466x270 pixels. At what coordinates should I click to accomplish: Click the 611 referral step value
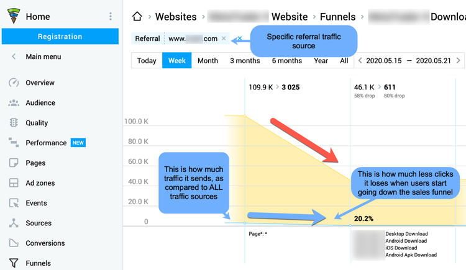(390, 87)
